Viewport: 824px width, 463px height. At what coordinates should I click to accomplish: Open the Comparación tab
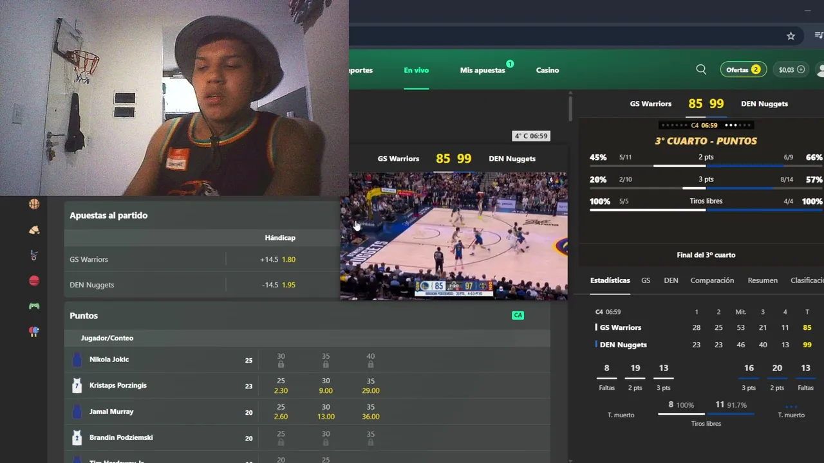712,280
